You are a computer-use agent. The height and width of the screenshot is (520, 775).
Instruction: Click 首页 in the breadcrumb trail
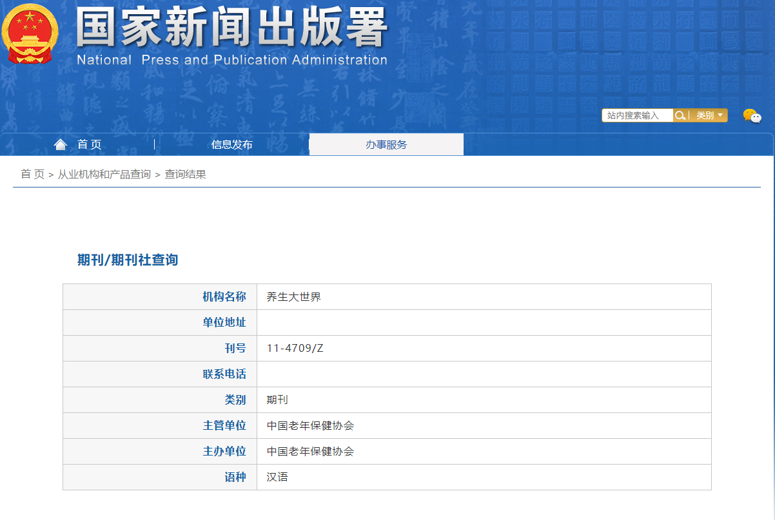32,174
